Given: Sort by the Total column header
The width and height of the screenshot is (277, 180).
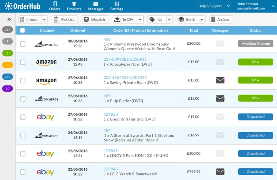Looking at the screenshot, I should [x=194, y=31].
